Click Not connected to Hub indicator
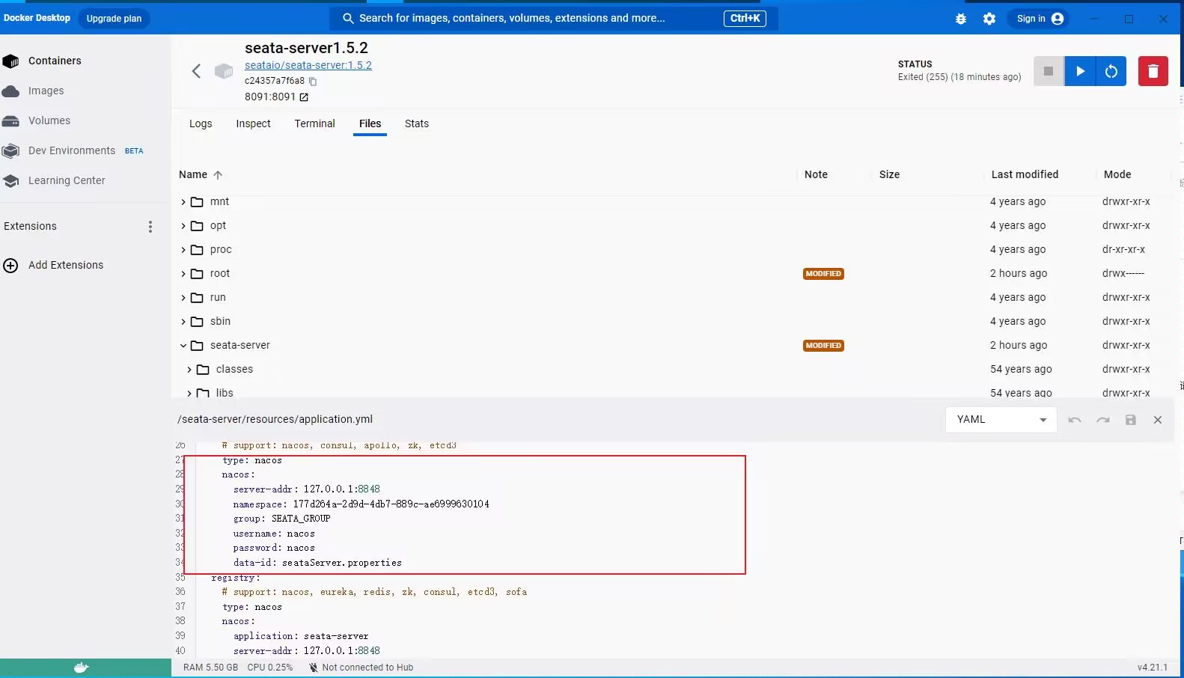The width and height of the screenshot is (1184, 678). 361,668
